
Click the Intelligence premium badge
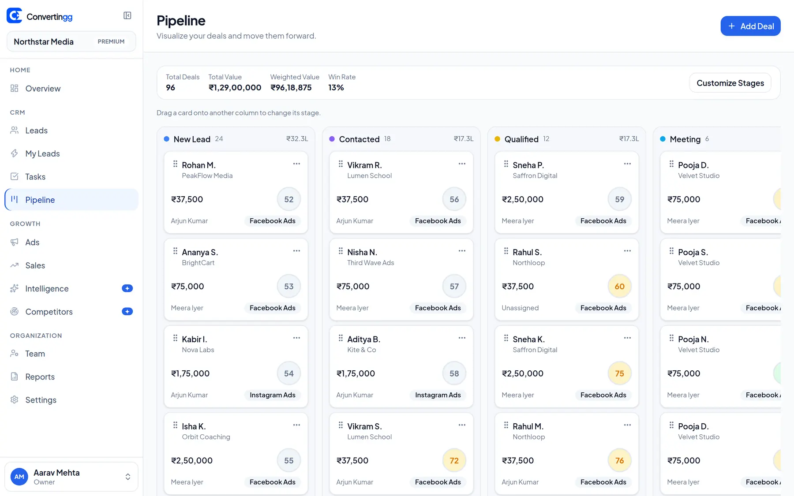(x=127, y=288)
